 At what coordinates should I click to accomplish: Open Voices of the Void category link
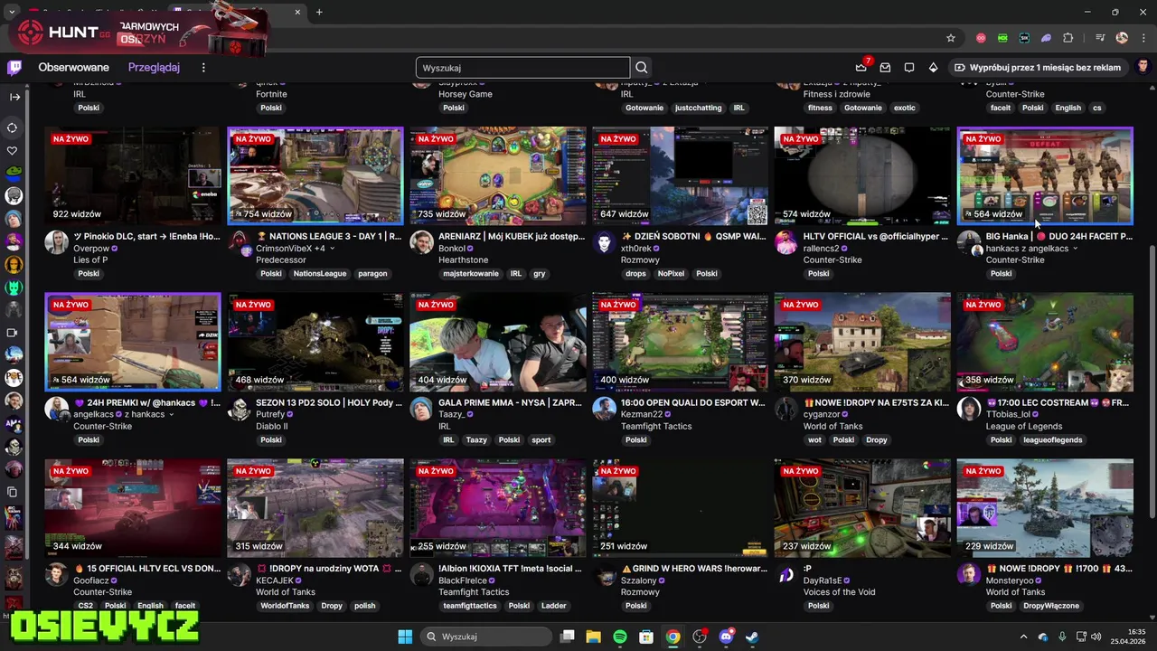(x=839, y=592)
